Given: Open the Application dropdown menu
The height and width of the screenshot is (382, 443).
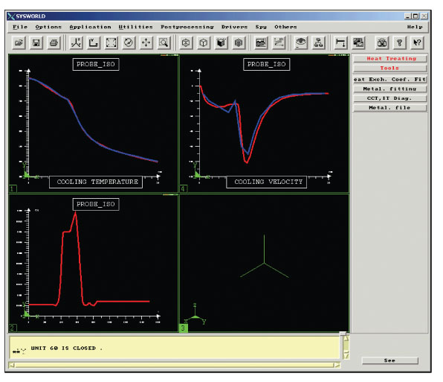Looking at the screenshot, I should pos(90,27).
